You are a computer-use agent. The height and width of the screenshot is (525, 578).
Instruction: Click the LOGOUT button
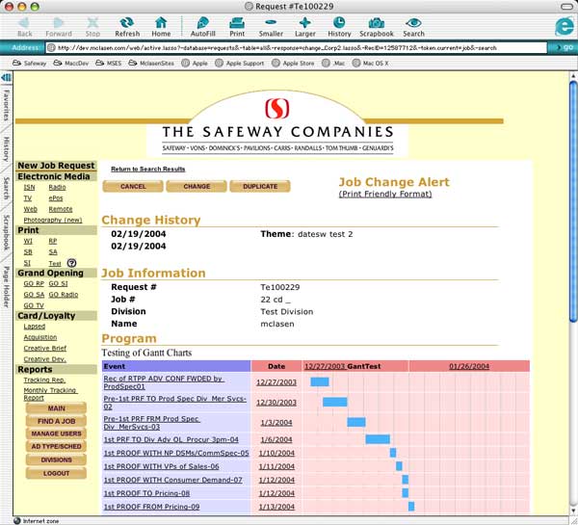coord(56,473)
